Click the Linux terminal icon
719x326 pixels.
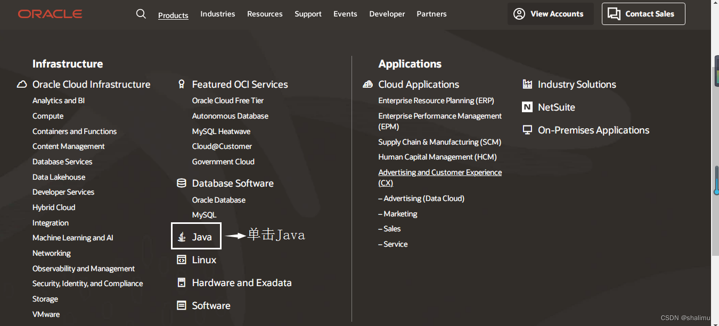tap(182, 260)
